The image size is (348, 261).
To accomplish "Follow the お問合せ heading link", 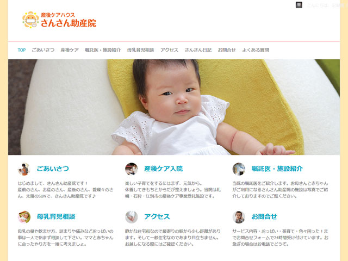I will pos(264,216).
